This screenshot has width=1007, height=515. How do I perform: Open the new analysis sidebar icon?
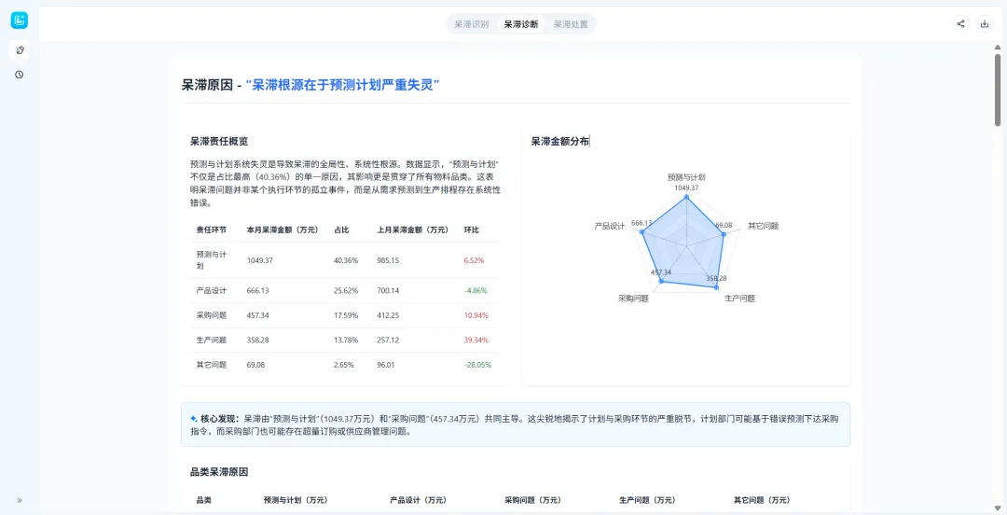click(x=20, y=49)
